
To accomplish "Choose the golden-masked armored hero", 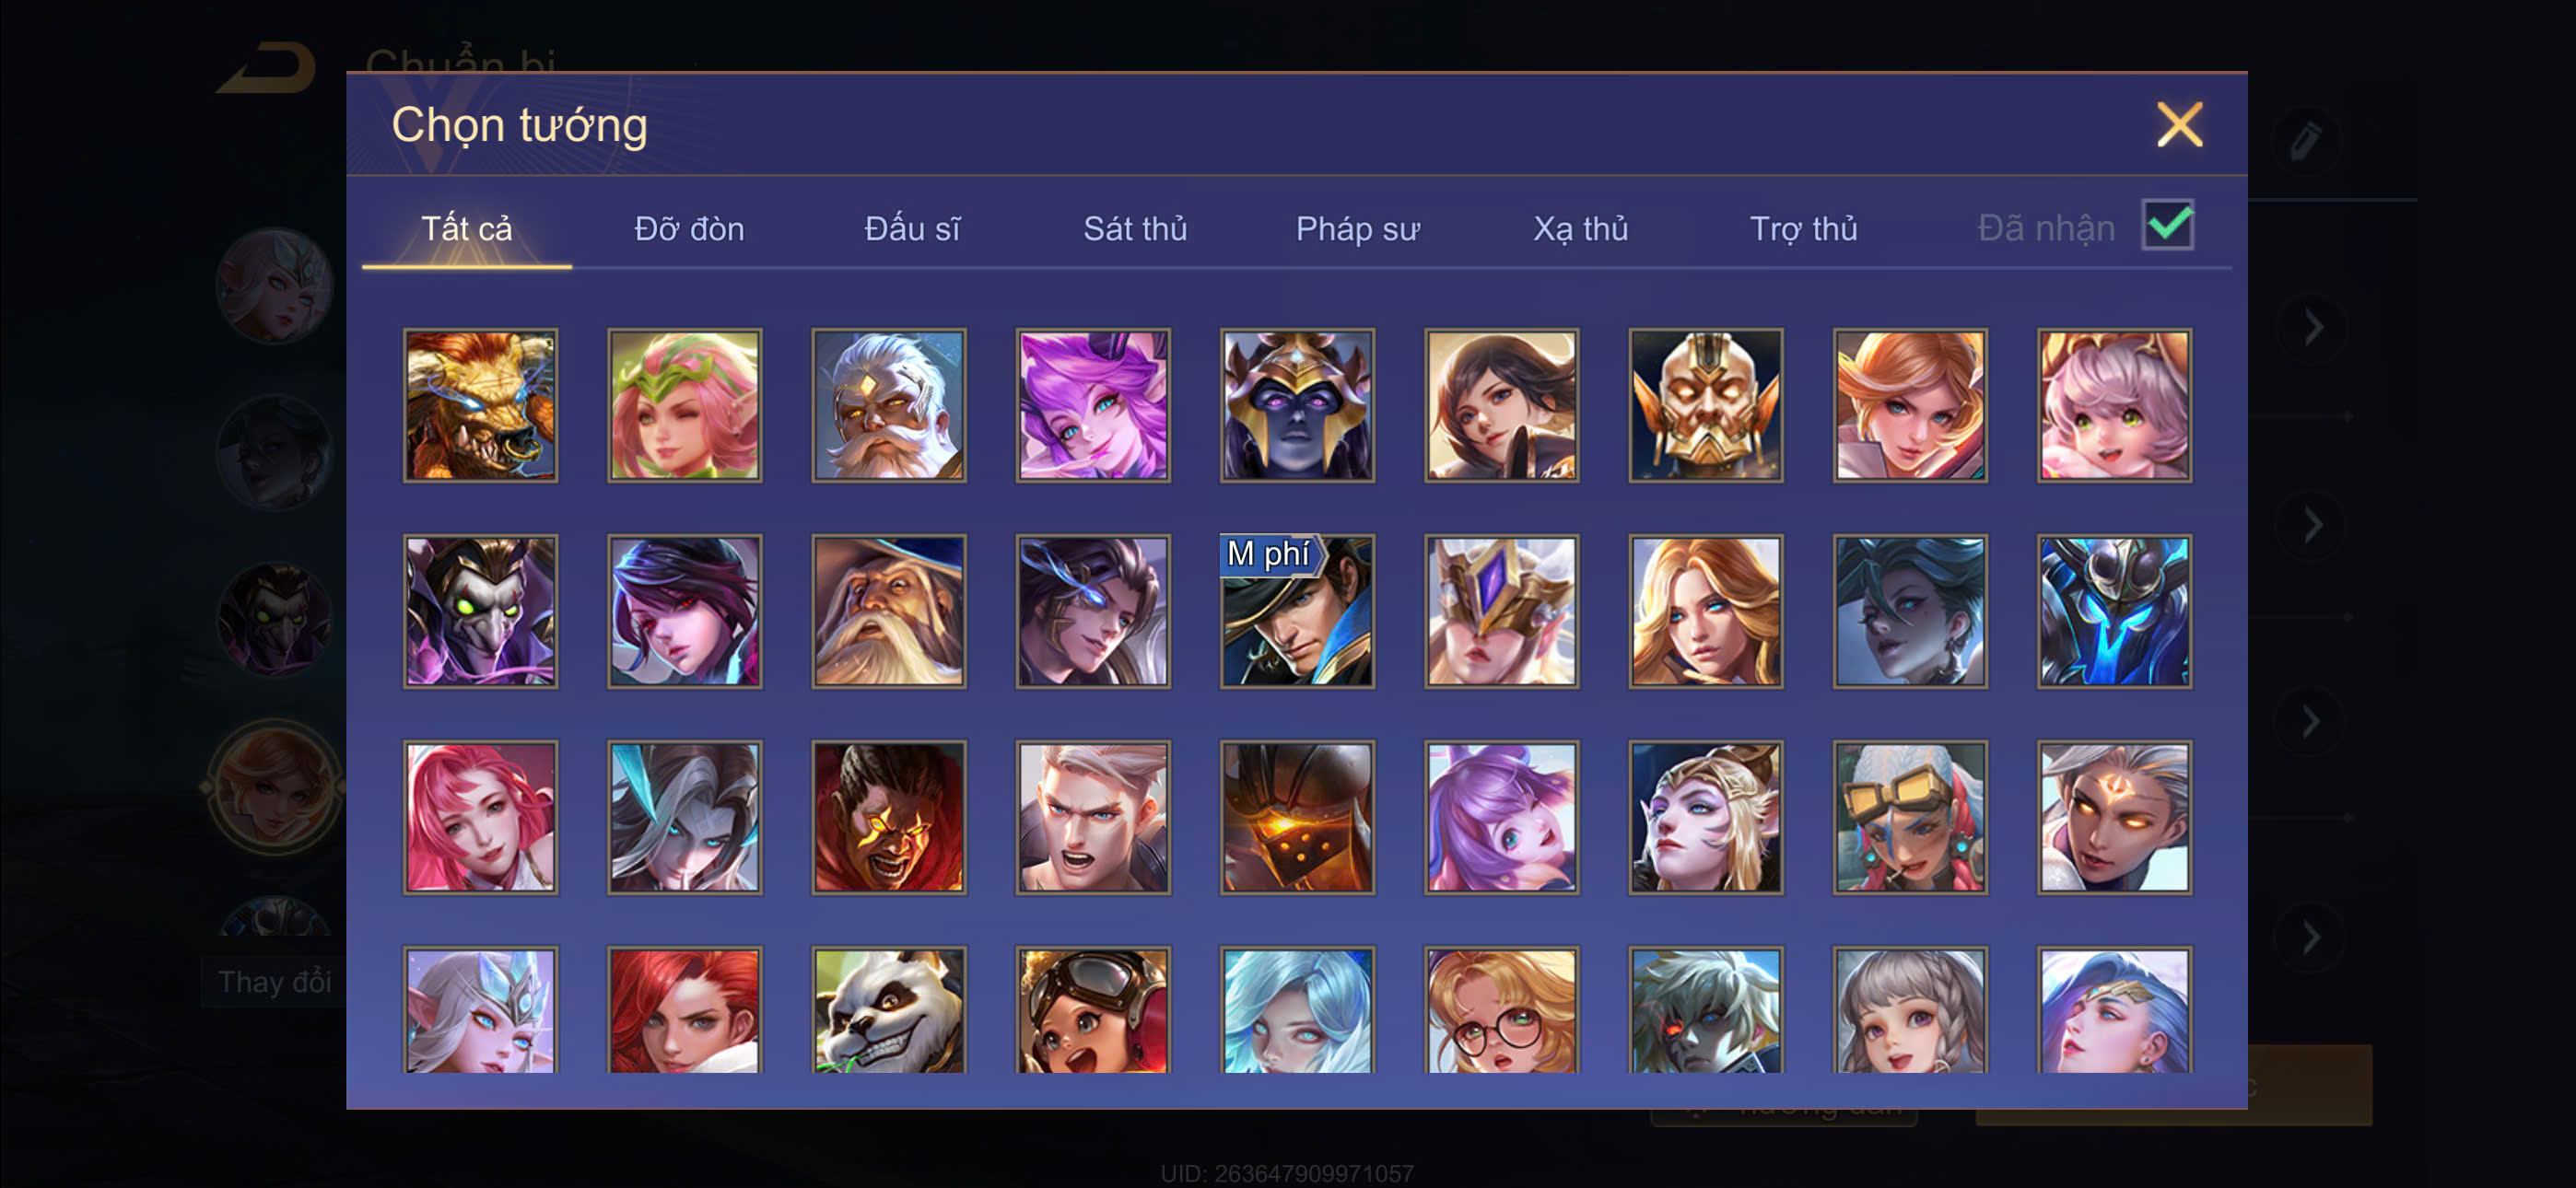I will (x=1705, y=405).
